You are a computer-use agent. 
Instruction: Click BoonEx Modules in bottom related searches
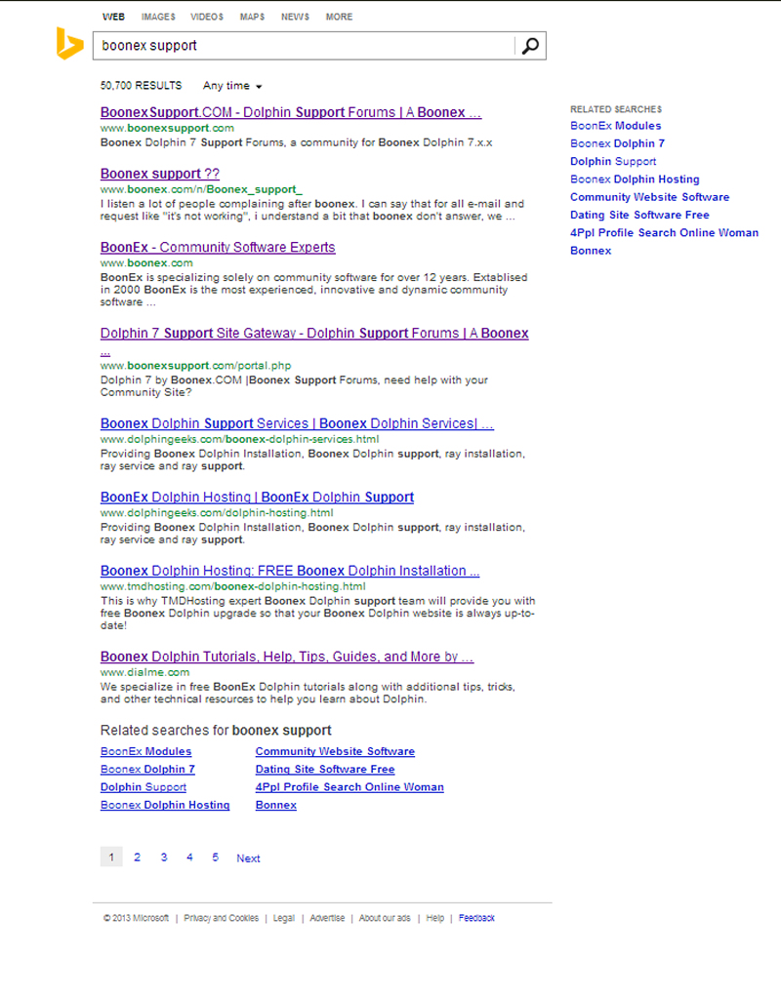tap(145, 751)
